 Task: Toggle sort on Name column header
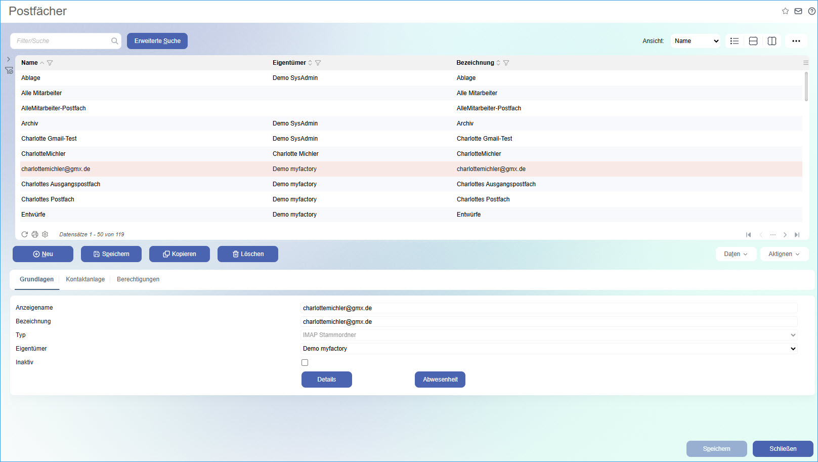click(x=30, y=63)
